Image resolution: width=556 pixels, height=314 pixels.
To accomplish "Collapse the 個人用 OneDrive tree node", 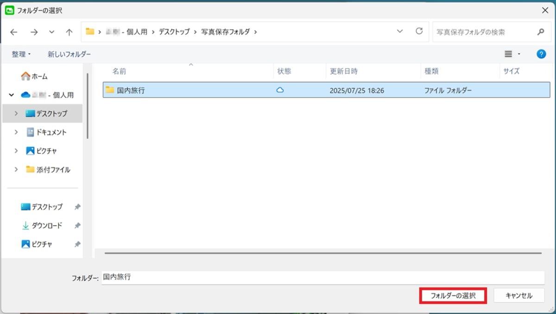I will (12, 95).
